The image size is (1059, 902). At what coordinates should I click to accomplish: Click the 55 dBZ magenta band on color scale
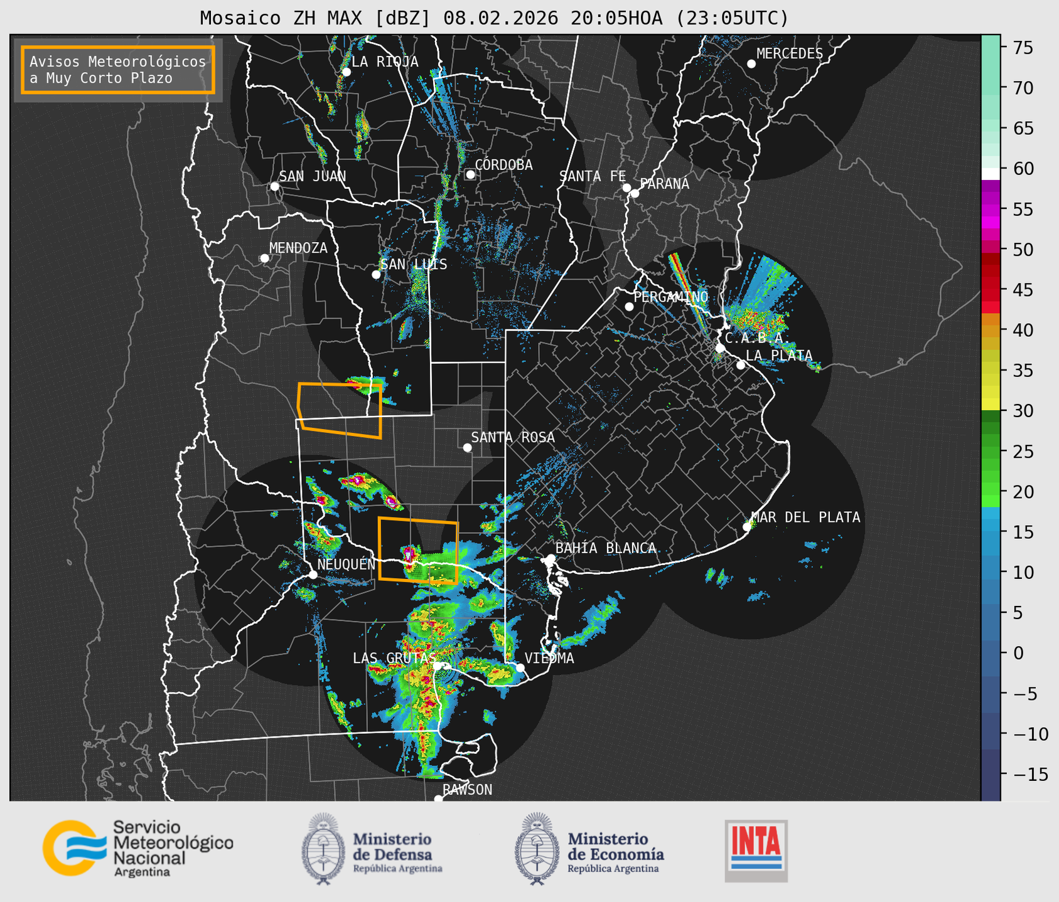click(x=990, y=209)
